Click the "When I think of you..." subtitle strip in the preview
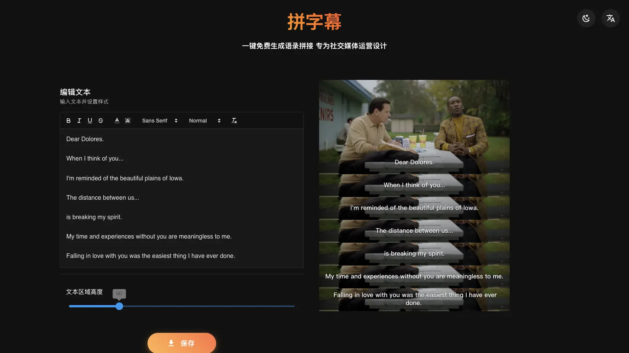The width and height of the screenshot is (629, 353). click(414, 185)
